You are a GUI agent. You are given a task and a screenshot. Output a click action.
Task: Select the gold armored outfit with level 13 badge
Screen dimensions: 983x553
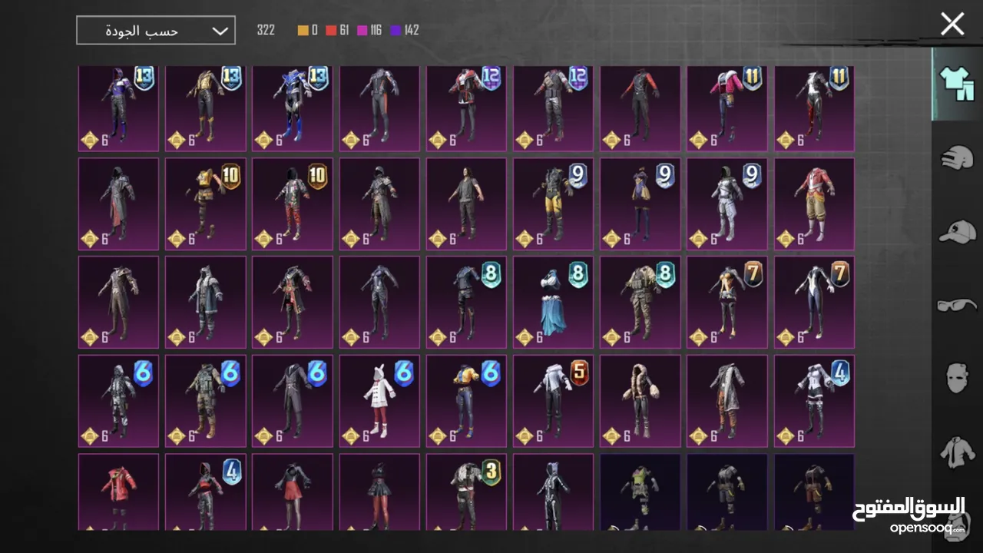[x=205, y=108]
